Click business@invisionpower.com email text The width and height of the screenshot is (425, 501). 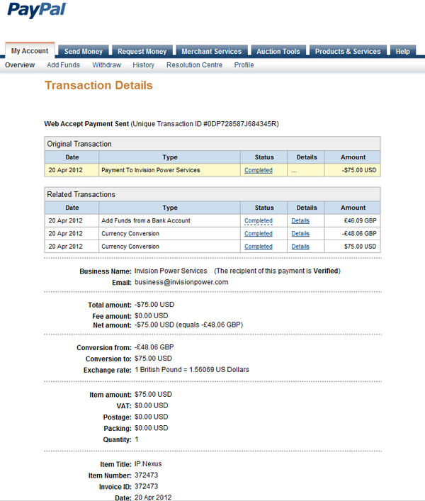click(x=181, y=282)
